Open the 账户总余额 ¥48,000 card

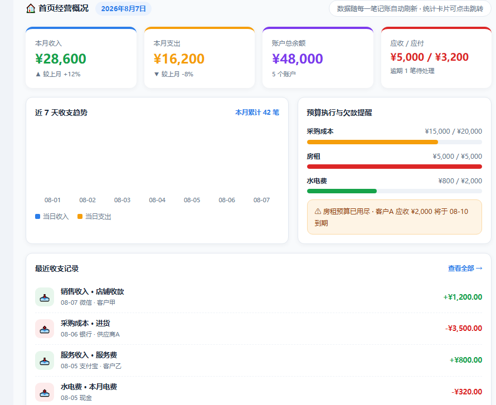pos(318,57)
